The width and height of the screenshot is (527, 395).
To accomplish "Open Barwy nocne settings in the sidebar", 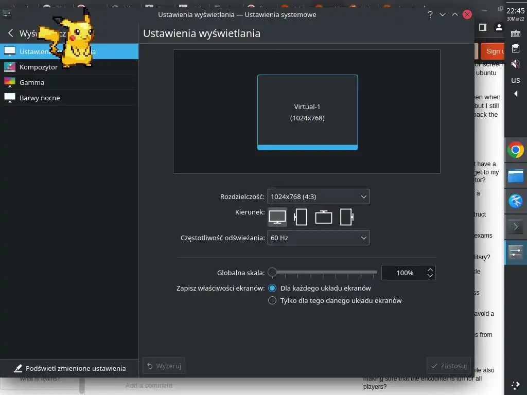I will 69,98.
